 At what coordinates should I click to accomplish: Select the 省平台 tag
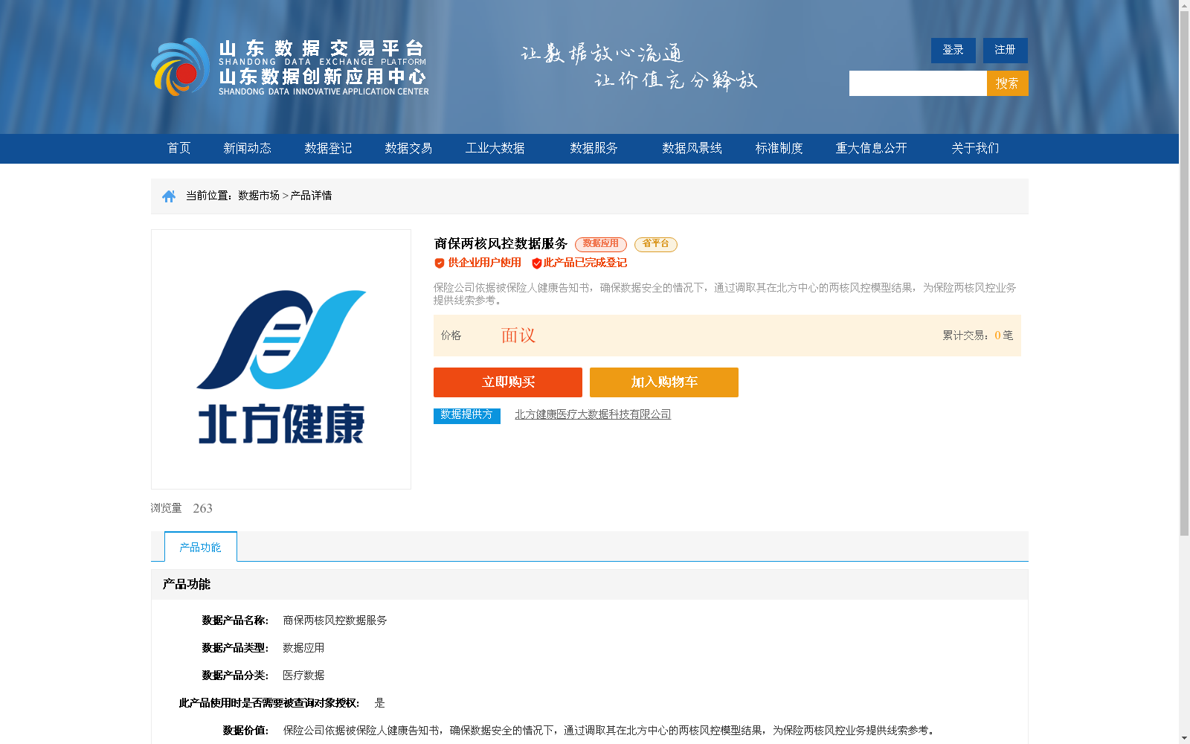pos(655,244)
